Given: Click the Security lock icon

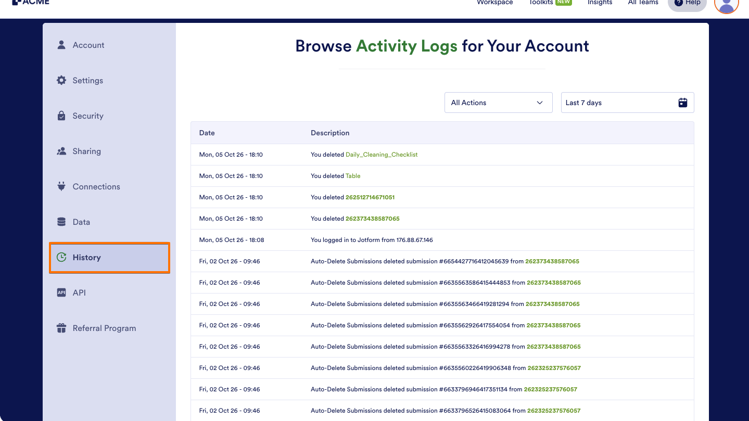Looking at the screenshot, I should pos(61,116).
